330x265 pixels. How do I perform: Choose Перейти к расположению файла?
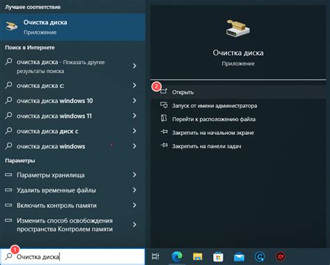click(238, 119)
